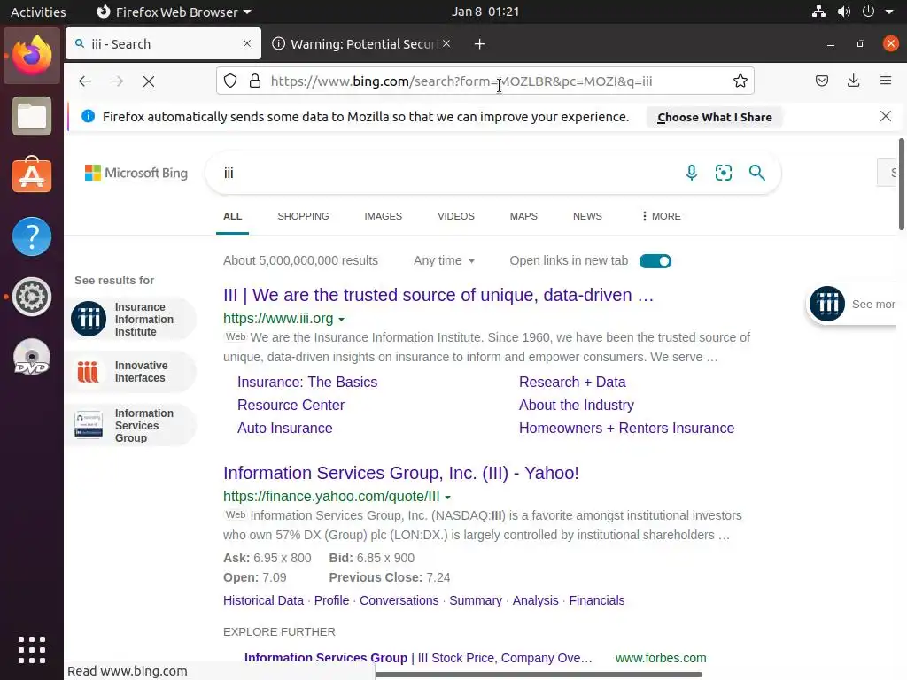
Task: Open a new tab with plus button
Action: pos(479,44)
